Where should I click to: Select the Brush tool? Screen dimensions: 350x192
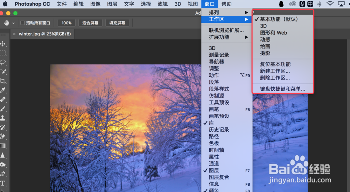[x=3, y=109]
